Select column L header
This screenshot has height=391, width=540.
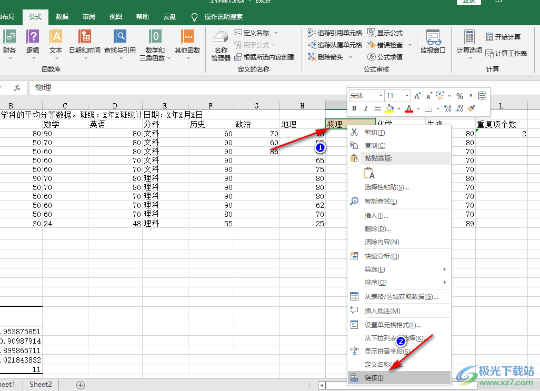[502, 106]
